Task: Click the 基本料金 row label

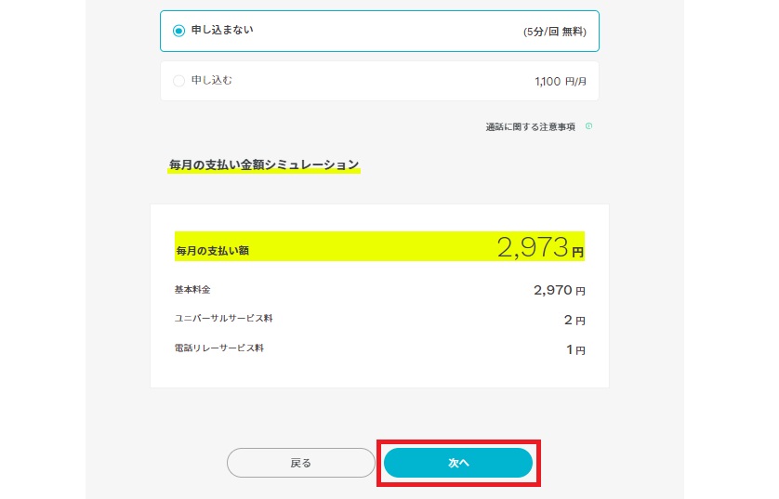Action: (192, 290)
